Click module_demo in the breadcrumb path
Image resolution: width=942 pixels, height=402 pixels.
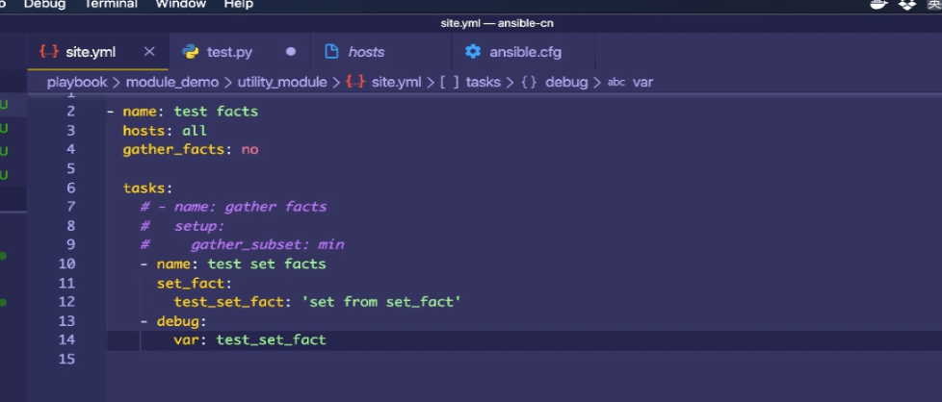(x=171, y=82)
